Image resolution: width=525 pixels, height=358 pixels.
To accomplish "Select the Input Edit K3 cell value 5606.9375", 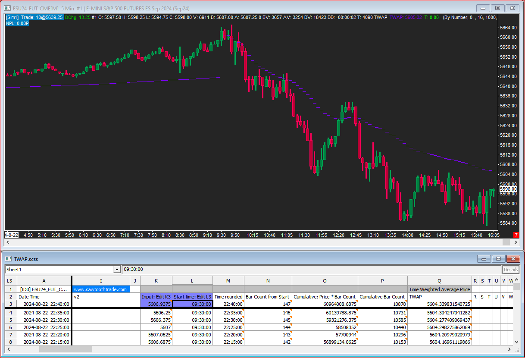I will 156,304.
